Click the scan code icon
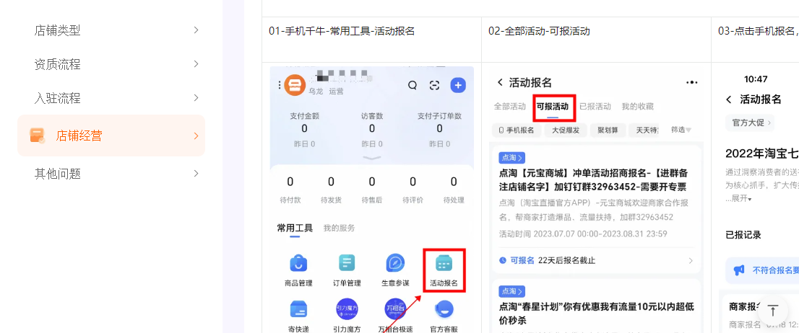Viewport: 799px width, 333px height. (434, 85)
